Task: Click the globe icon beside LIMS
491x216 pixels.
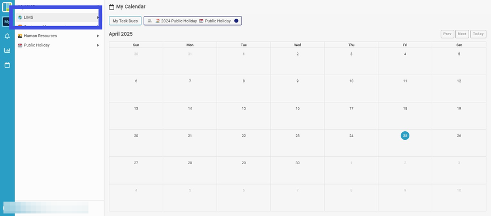Action: click(20, 18)
